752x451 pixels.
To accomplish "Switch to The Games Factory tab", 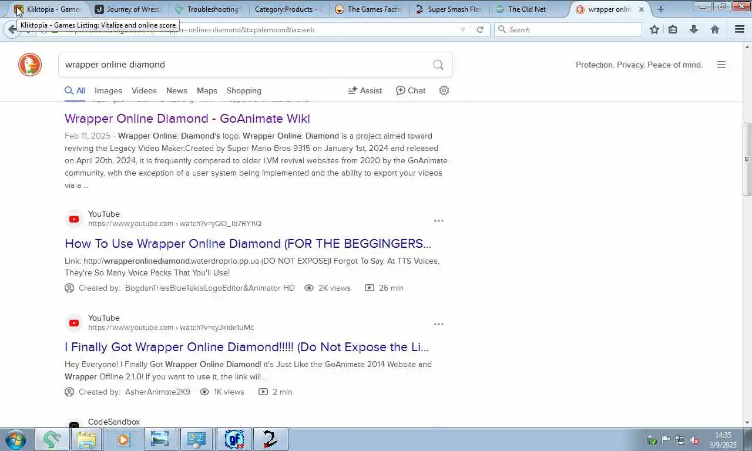I will [x=369, y=9].
